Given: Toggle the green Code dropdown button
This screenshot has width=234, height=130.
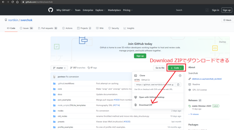Looking at the screenshot, I should (x=176, y=68).
